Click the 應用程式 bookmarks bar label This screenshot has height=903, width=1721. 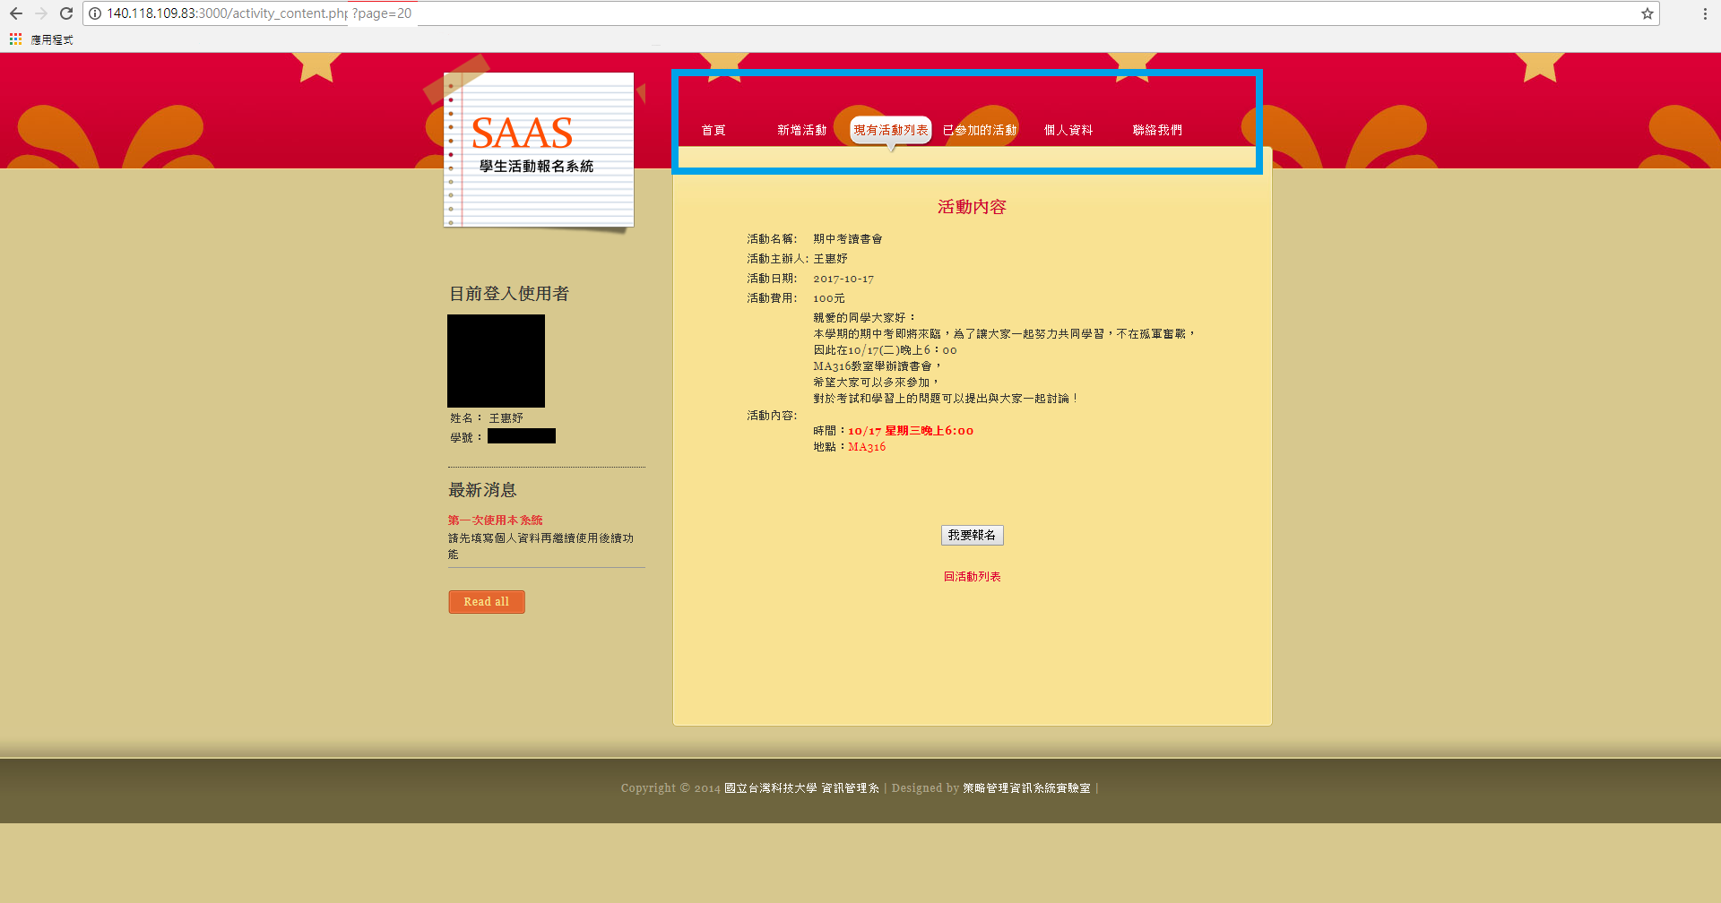[x=52, y=39]
